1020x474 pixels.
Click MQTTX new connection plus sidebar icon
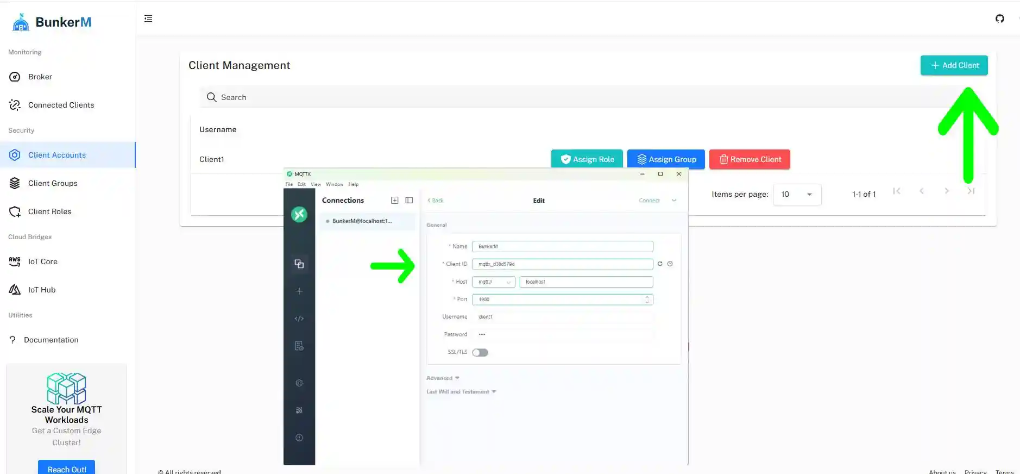point(299,291)
